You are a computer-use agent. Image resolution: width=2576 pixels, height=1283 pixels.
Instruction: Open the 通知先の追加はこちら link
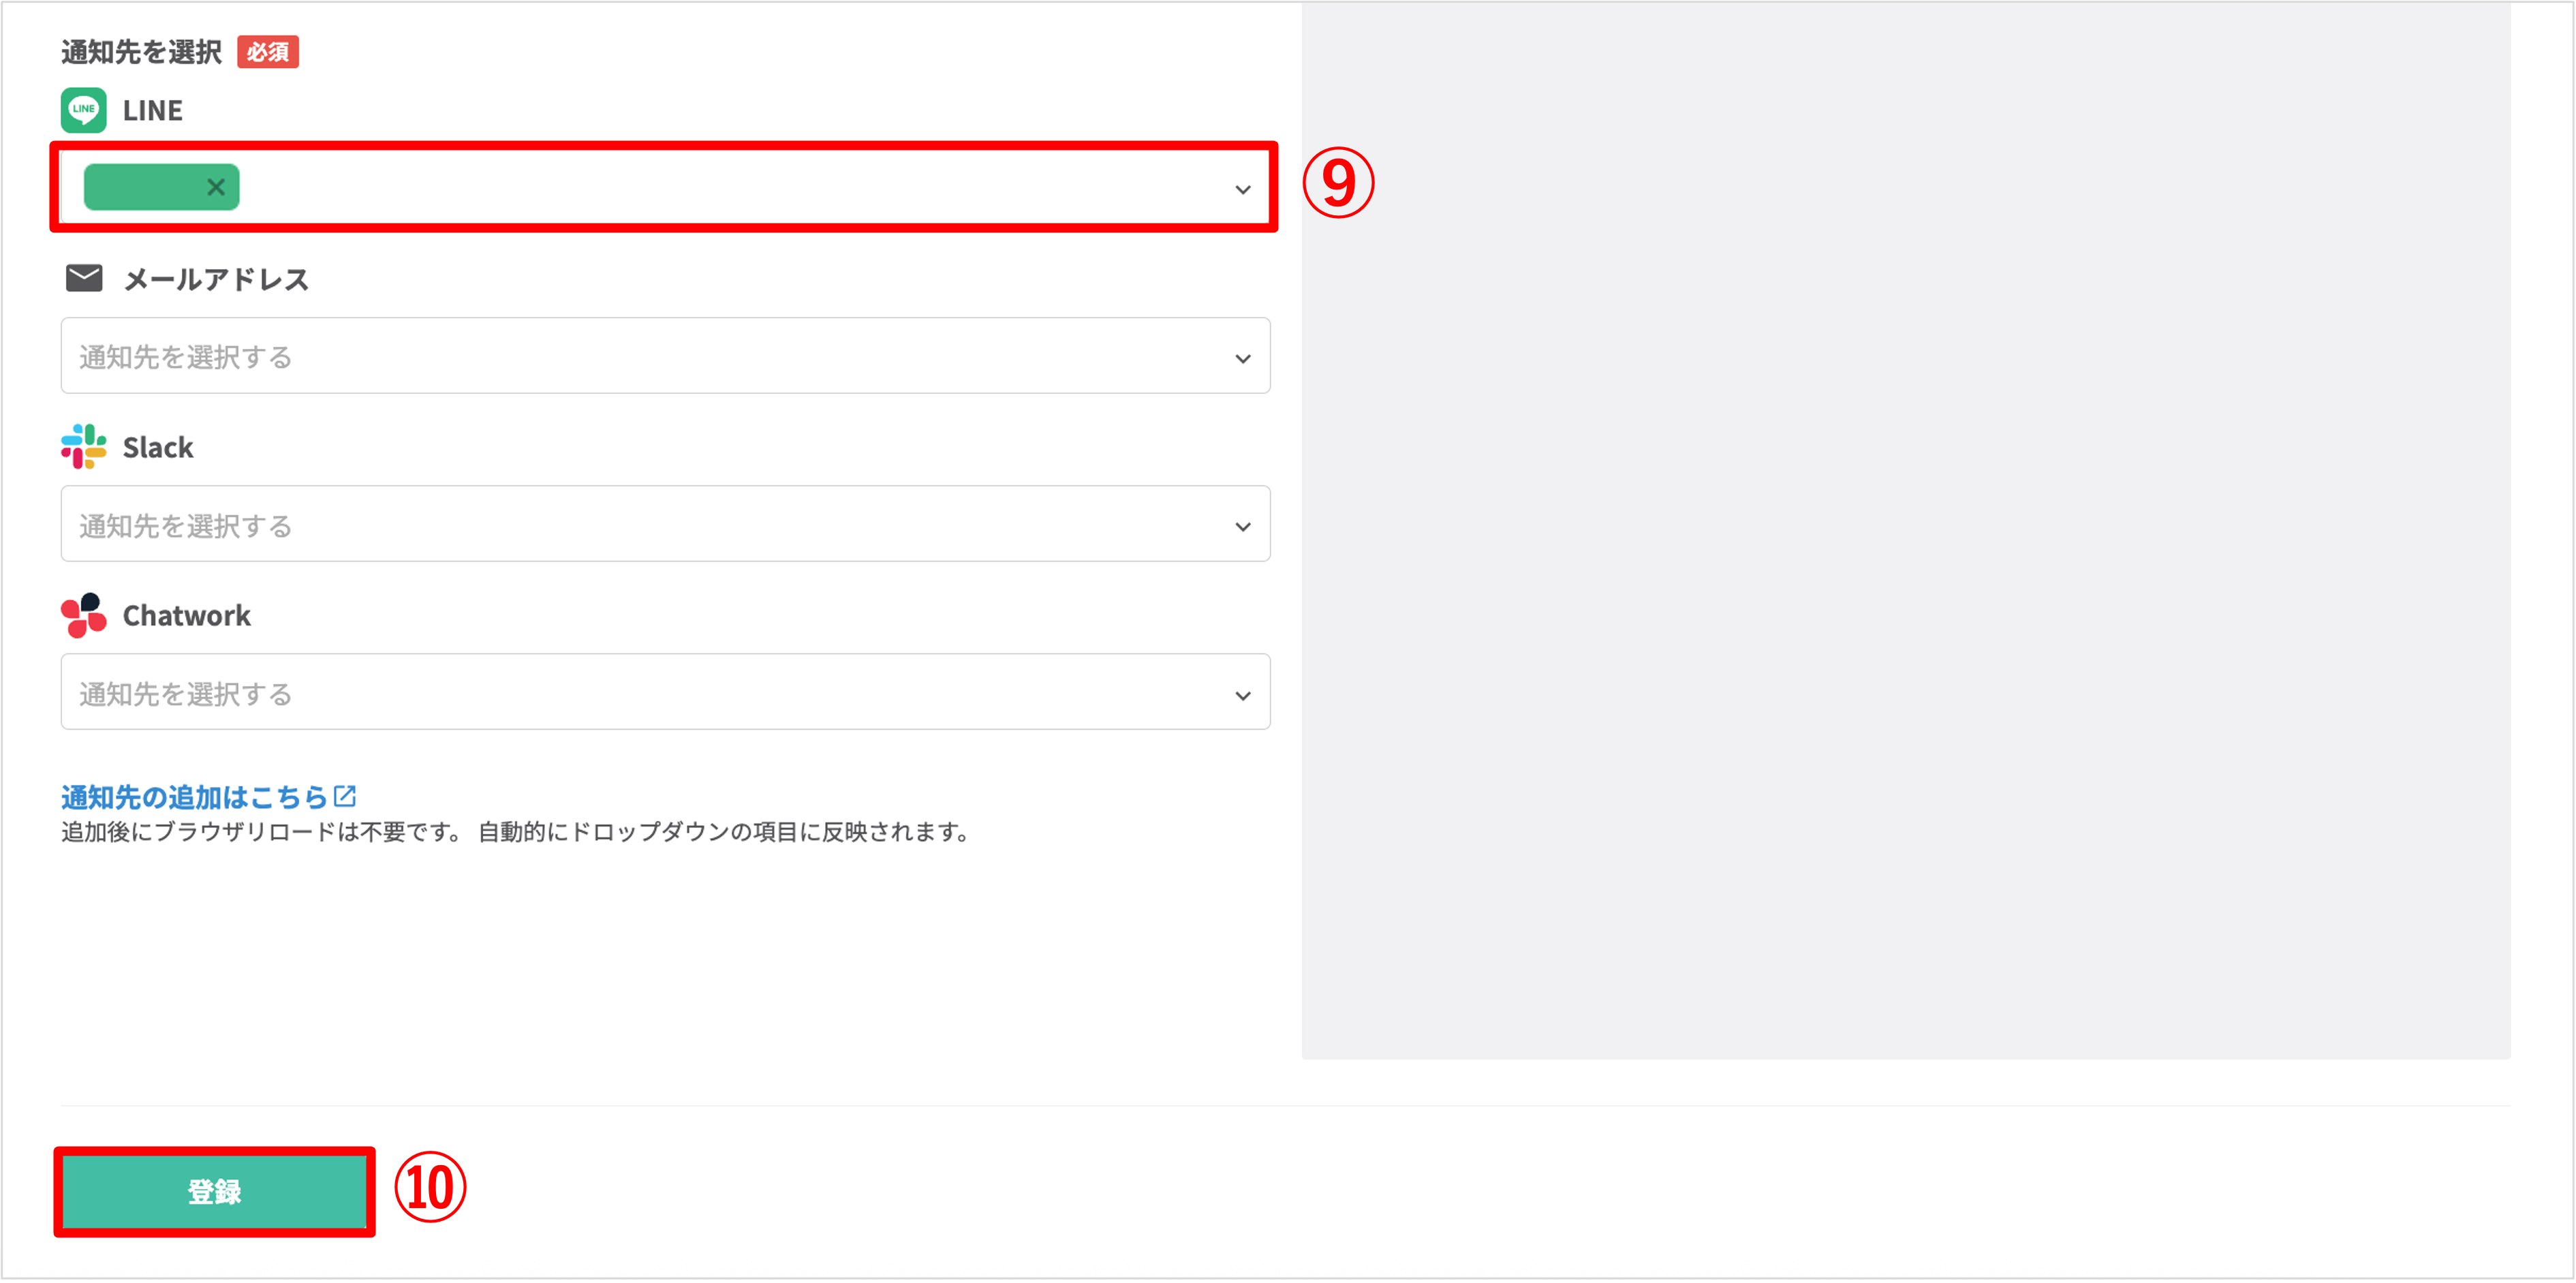click(x=195, y=797)
